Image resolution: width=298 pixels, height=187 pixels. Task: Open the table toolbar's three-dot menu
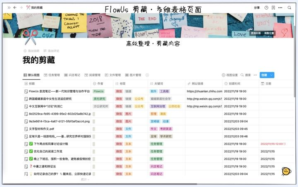click(255, 75)
